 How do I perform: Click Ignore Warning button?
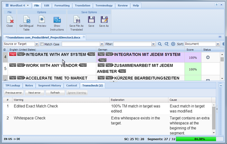[77, 93]
